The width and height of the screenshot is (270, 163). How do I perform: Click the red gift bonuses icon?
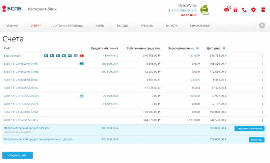point(236,10)
